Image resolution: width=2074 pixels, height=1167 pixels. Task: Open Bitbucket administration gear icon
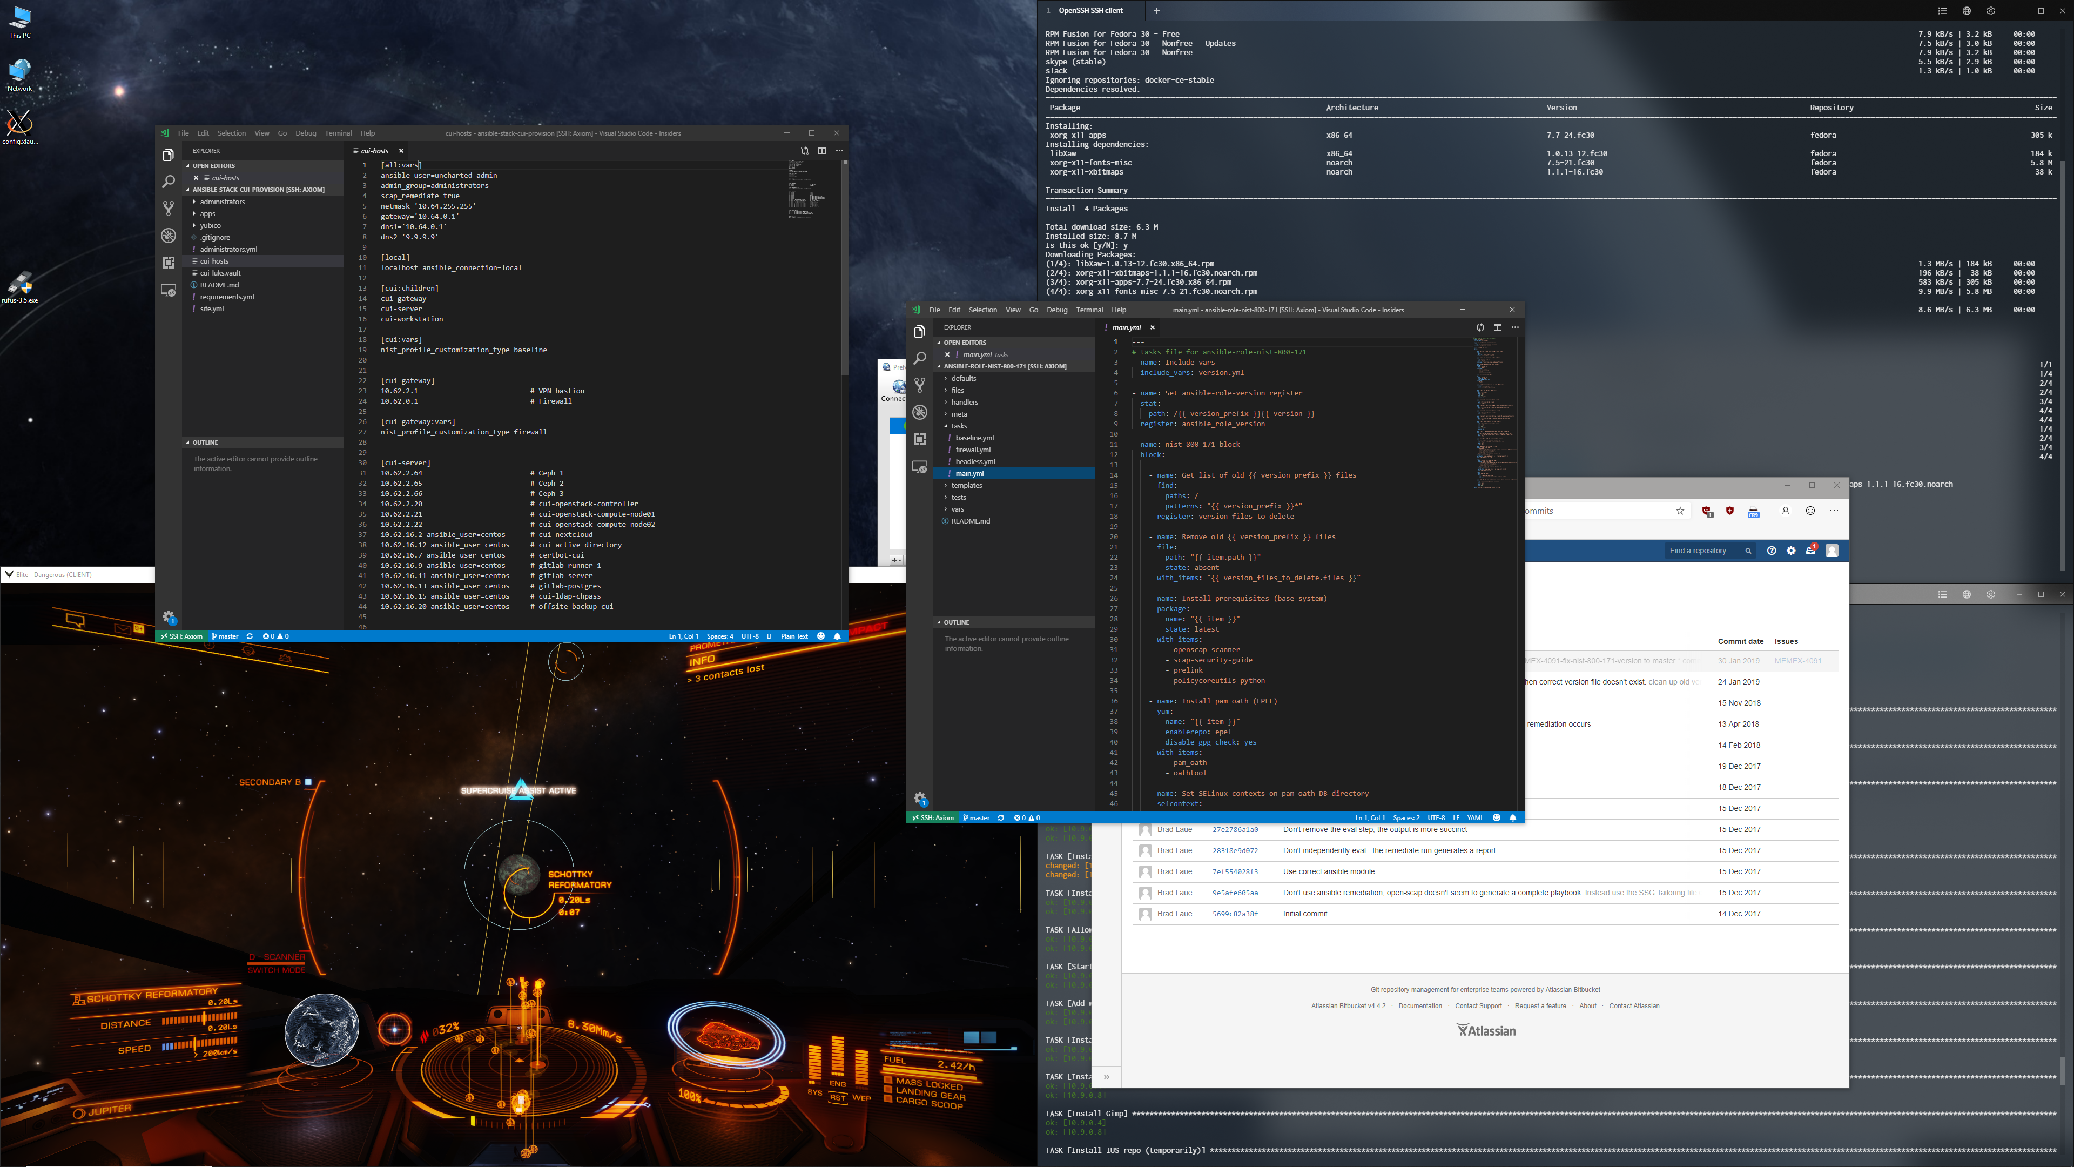[x=1792, y=551]
